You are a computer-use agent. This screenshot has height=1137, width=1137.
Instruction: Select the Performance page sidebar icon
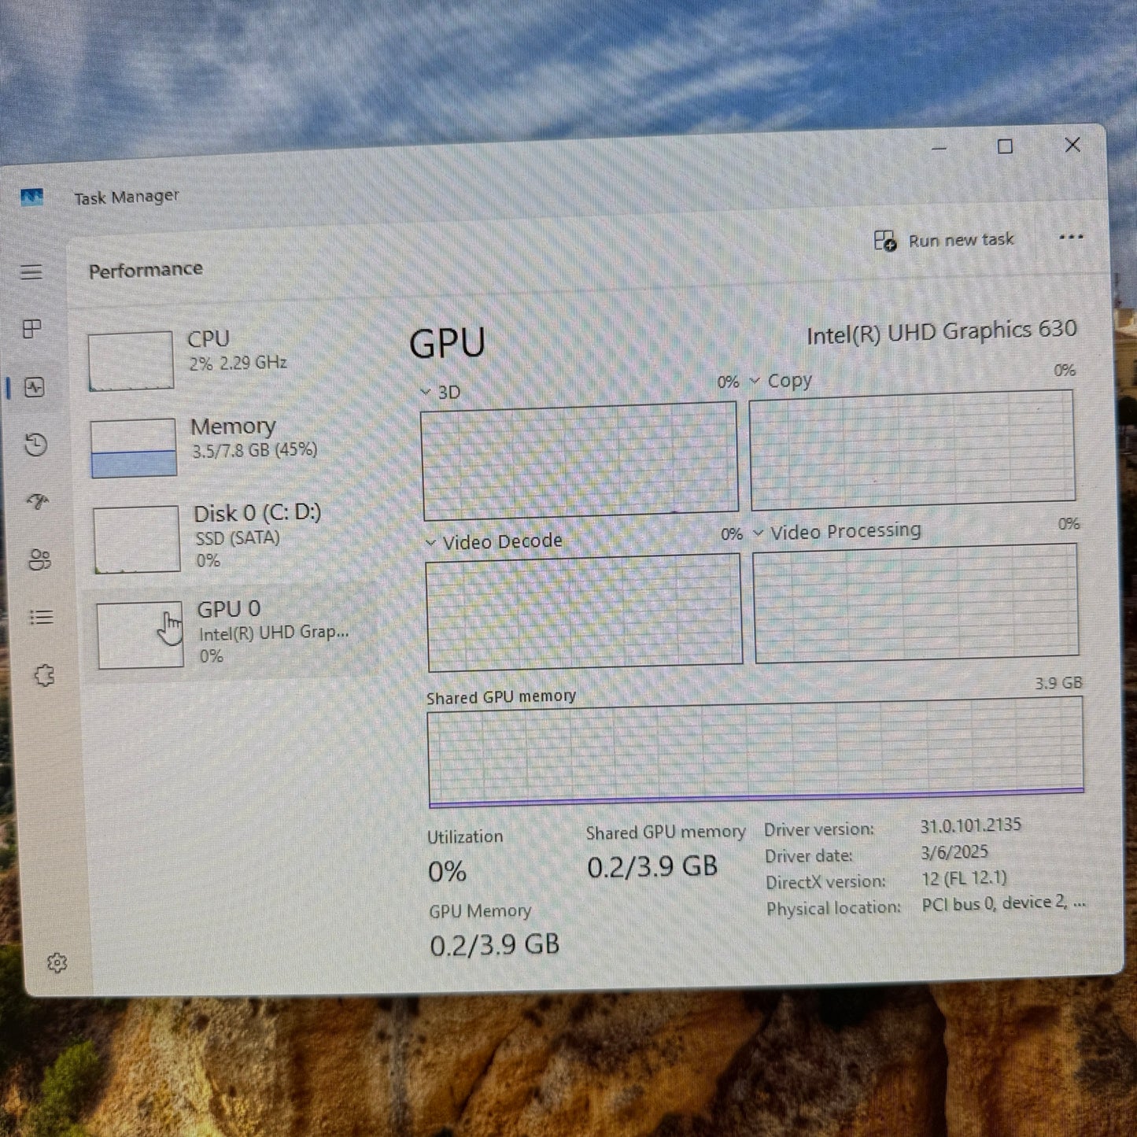35,387
